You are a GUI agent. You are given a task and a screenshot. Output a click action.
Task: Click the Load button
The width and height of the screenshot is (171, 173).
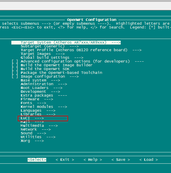click(x=149, y=160)
